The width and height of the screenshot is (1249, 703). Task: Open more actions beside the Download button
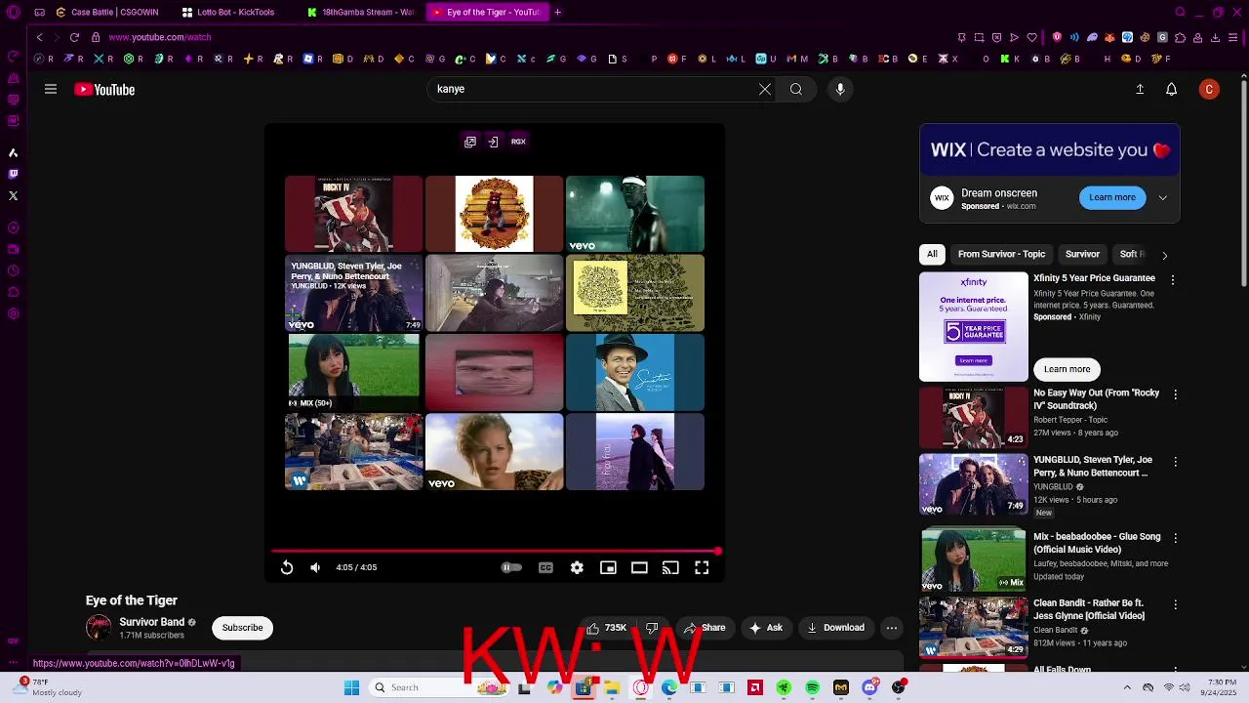892,628
